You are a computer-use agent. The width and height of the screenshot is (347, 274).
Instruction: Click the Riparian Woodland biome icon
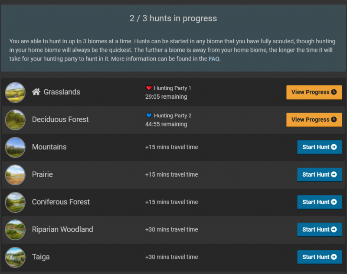[x=15, y=230]
